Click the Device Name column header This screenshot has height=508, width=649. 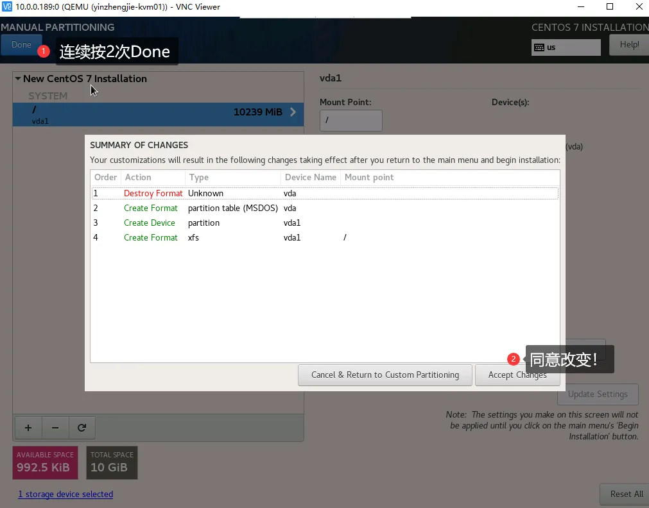[311, 178]
